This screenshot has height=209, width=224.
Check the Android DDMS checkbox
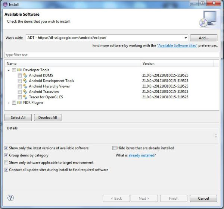coord(20,75)
